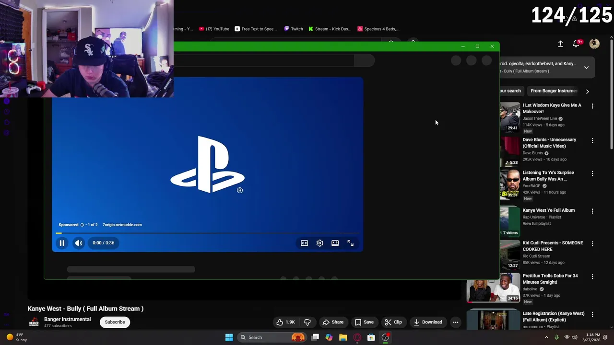Open the Windows Start menu
This screenshot has height=345, width=614.
pyautogui.click(x=229, y=337)
